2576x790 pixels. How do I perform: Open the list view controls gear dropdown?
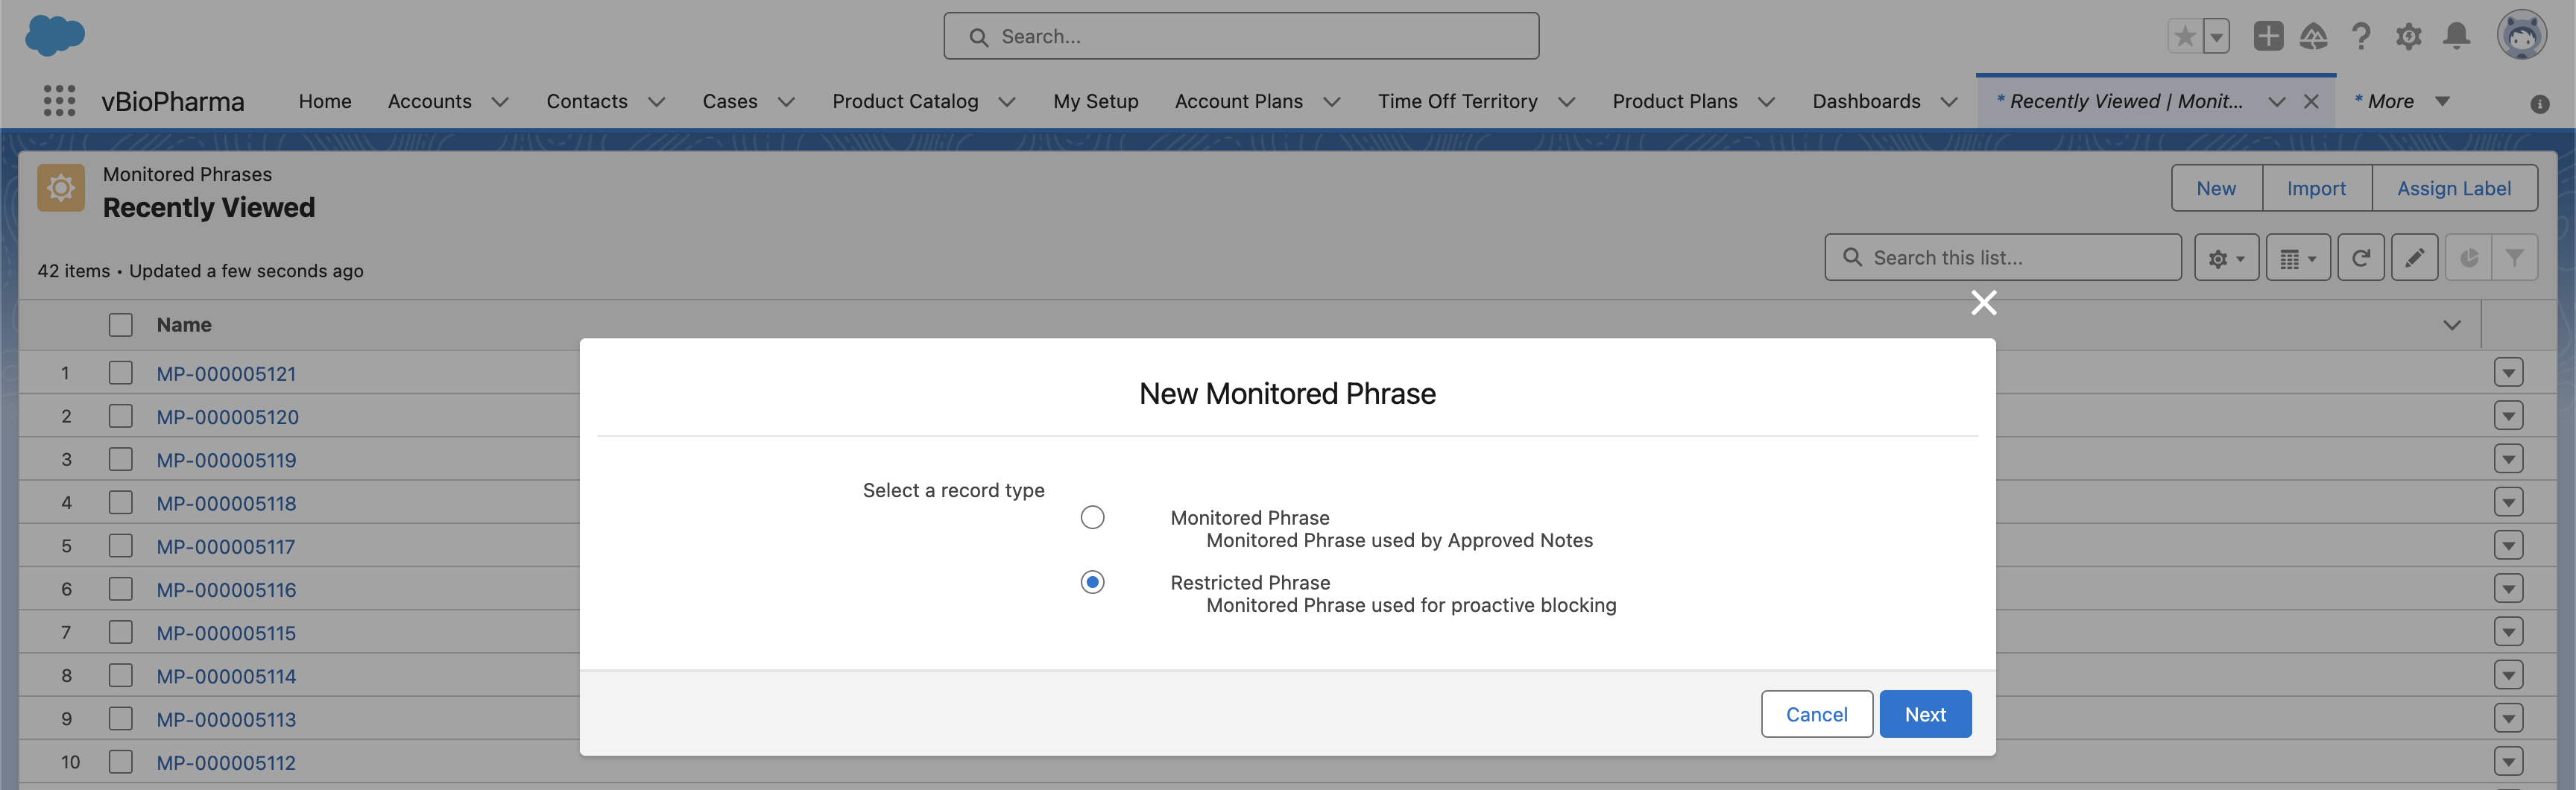[2226, 258]
